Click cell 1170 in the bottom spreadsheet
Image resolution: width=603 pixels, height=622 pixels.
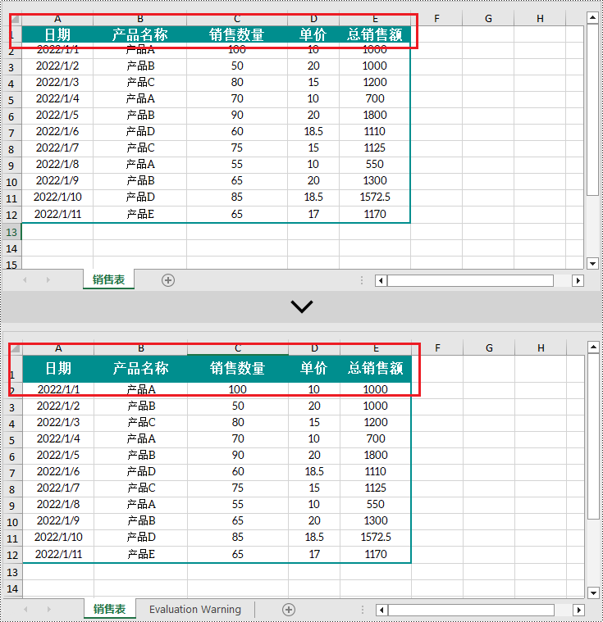pyautogui.click(x=376, y=554)
